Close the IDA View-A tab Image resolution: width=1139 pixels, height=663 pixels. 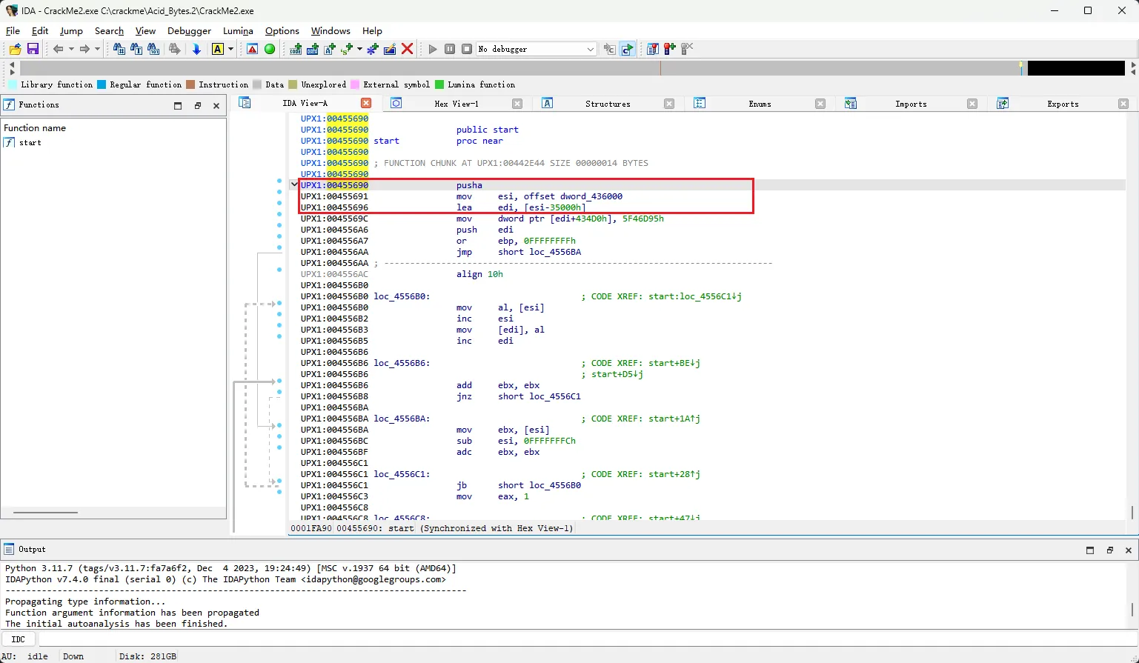[366, 104]
